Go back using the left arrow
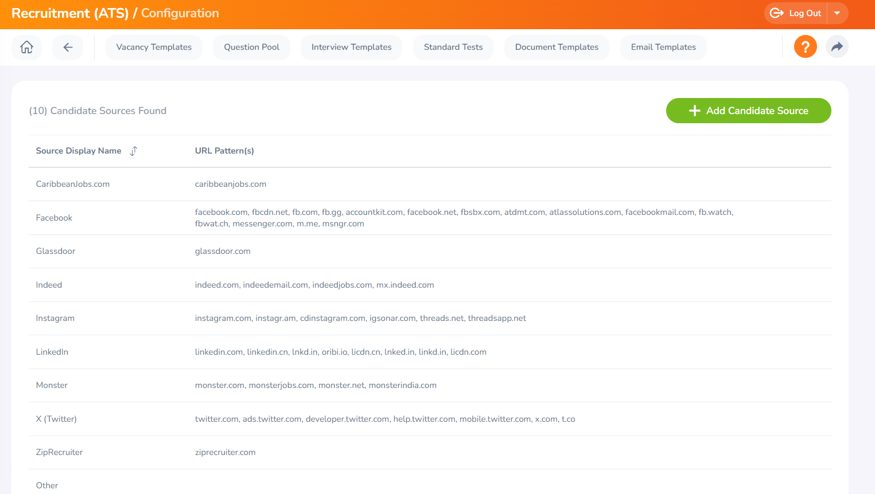This screenshot has height=494, width=875. coord(68,47)
